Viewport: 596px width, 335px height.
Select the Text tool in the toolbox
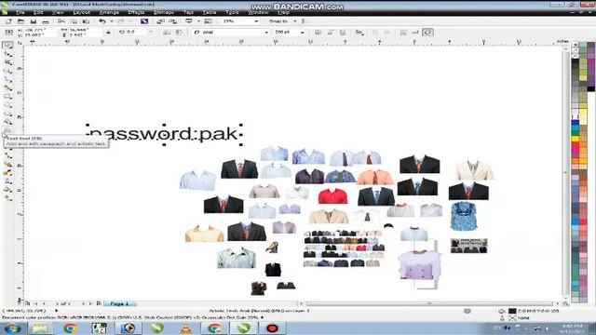[7, 130]
